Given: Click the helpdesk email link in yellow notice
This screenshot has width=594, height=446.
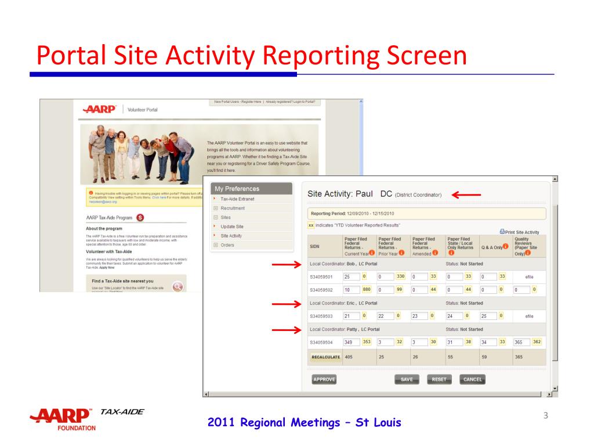Looking at the screenshot, I should [x=103, y=202].
